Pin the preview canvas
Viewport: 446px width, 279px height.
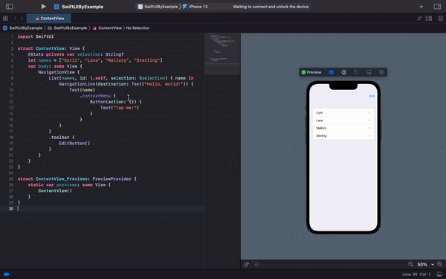pos(247,264)
